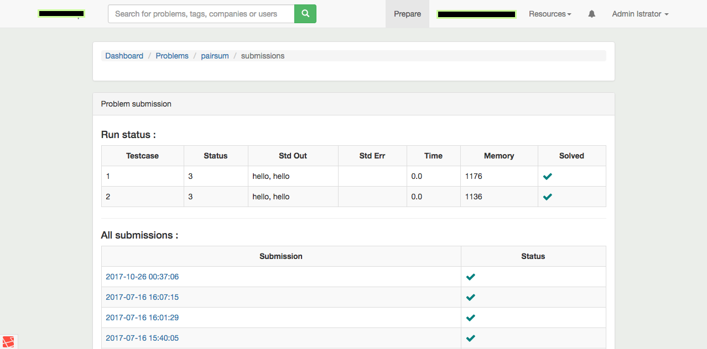Click the 'Problem submission' panel heading
The width and height of the screenshot is (707, 349).
pyautogui.click(x=136, y=104)
